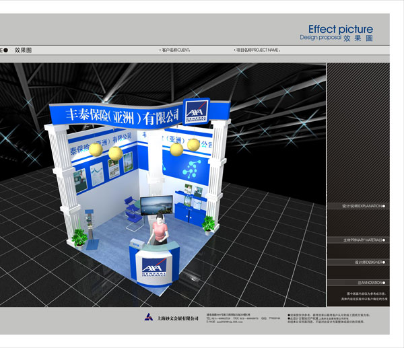Click the flat-screen TV in the booth
The width and height of the screenshot is (404, 348).
(x=156, y=205)
